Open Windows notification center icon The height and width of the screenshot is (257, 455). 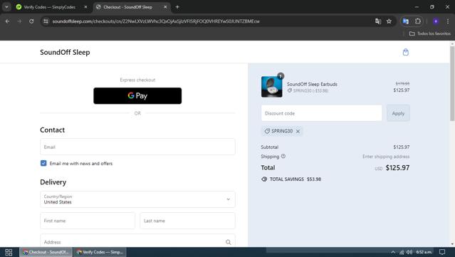click(442, 252)
